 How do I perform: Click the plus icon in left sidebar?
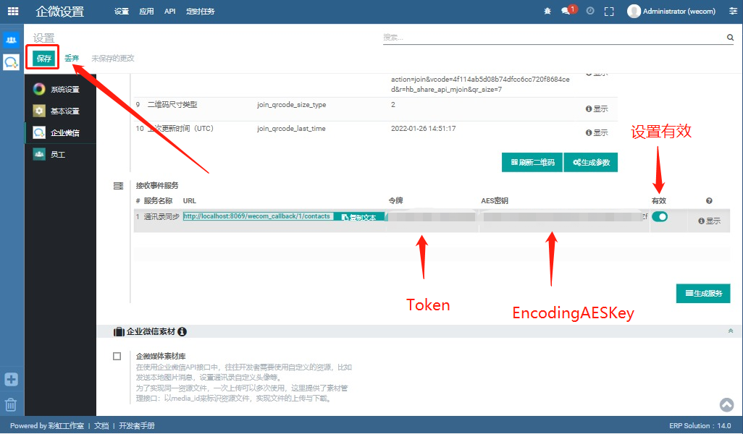[11, 379]
